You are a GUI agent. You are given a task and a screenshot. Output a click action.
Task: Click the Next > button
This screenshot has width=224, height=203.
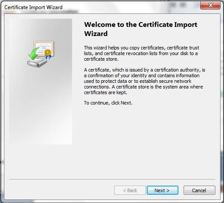[x=162, y=190]
